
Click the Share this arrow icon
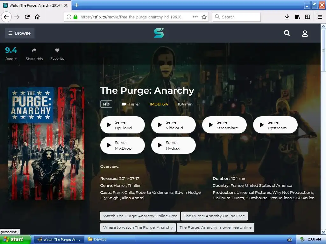(x=34, y=50)
